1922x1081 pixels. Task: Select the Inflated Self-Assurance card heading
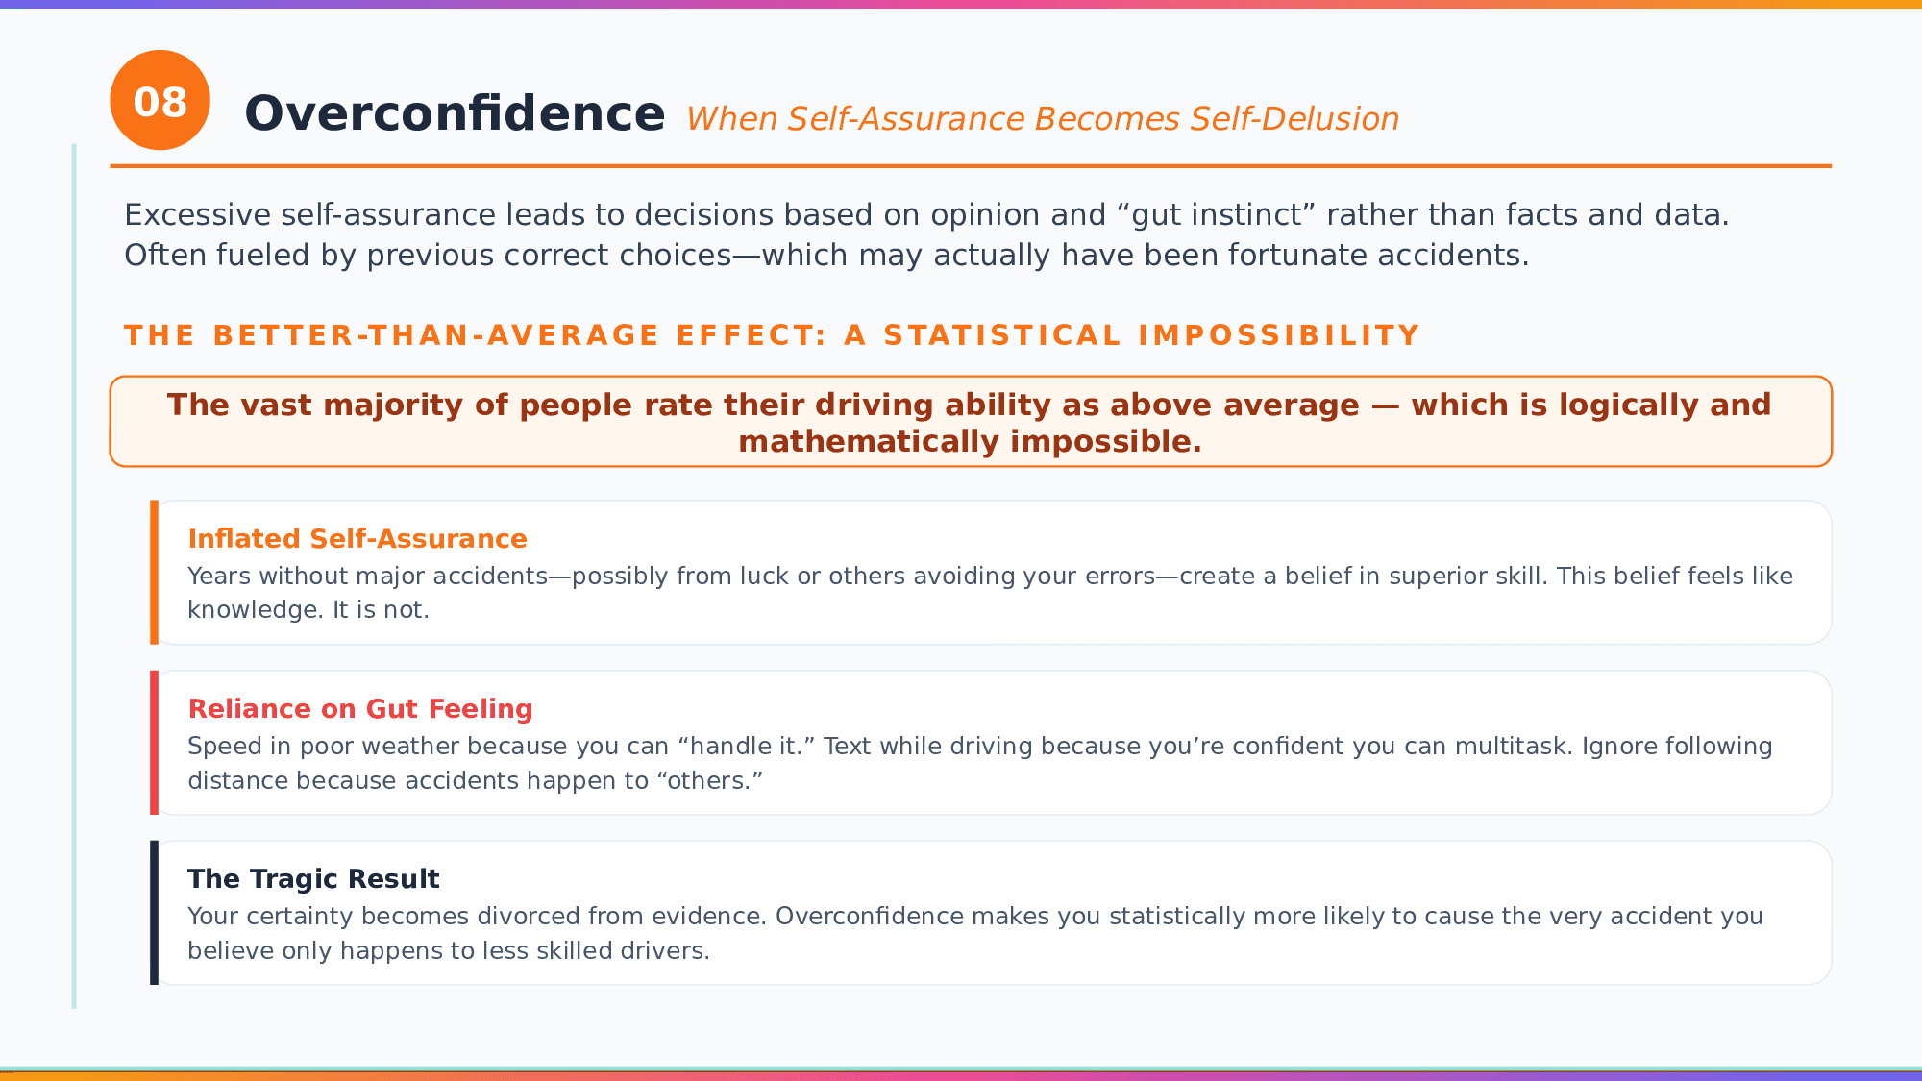point(357,539)
